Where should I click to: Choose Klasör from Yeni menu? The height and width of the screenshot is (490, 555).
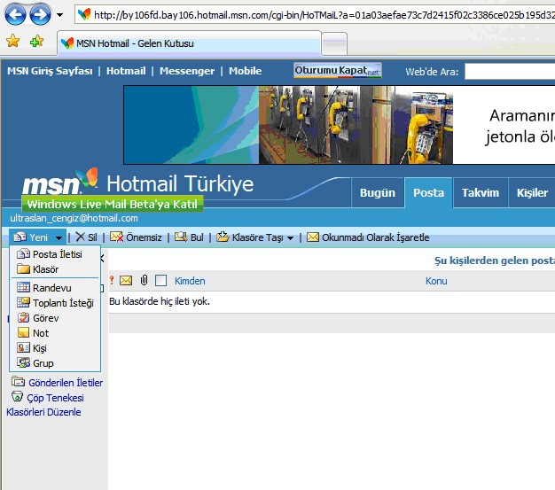55,269
